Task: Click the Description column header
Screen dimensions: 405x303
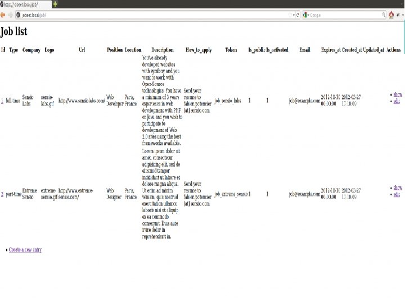Action: tap(162, 50)
